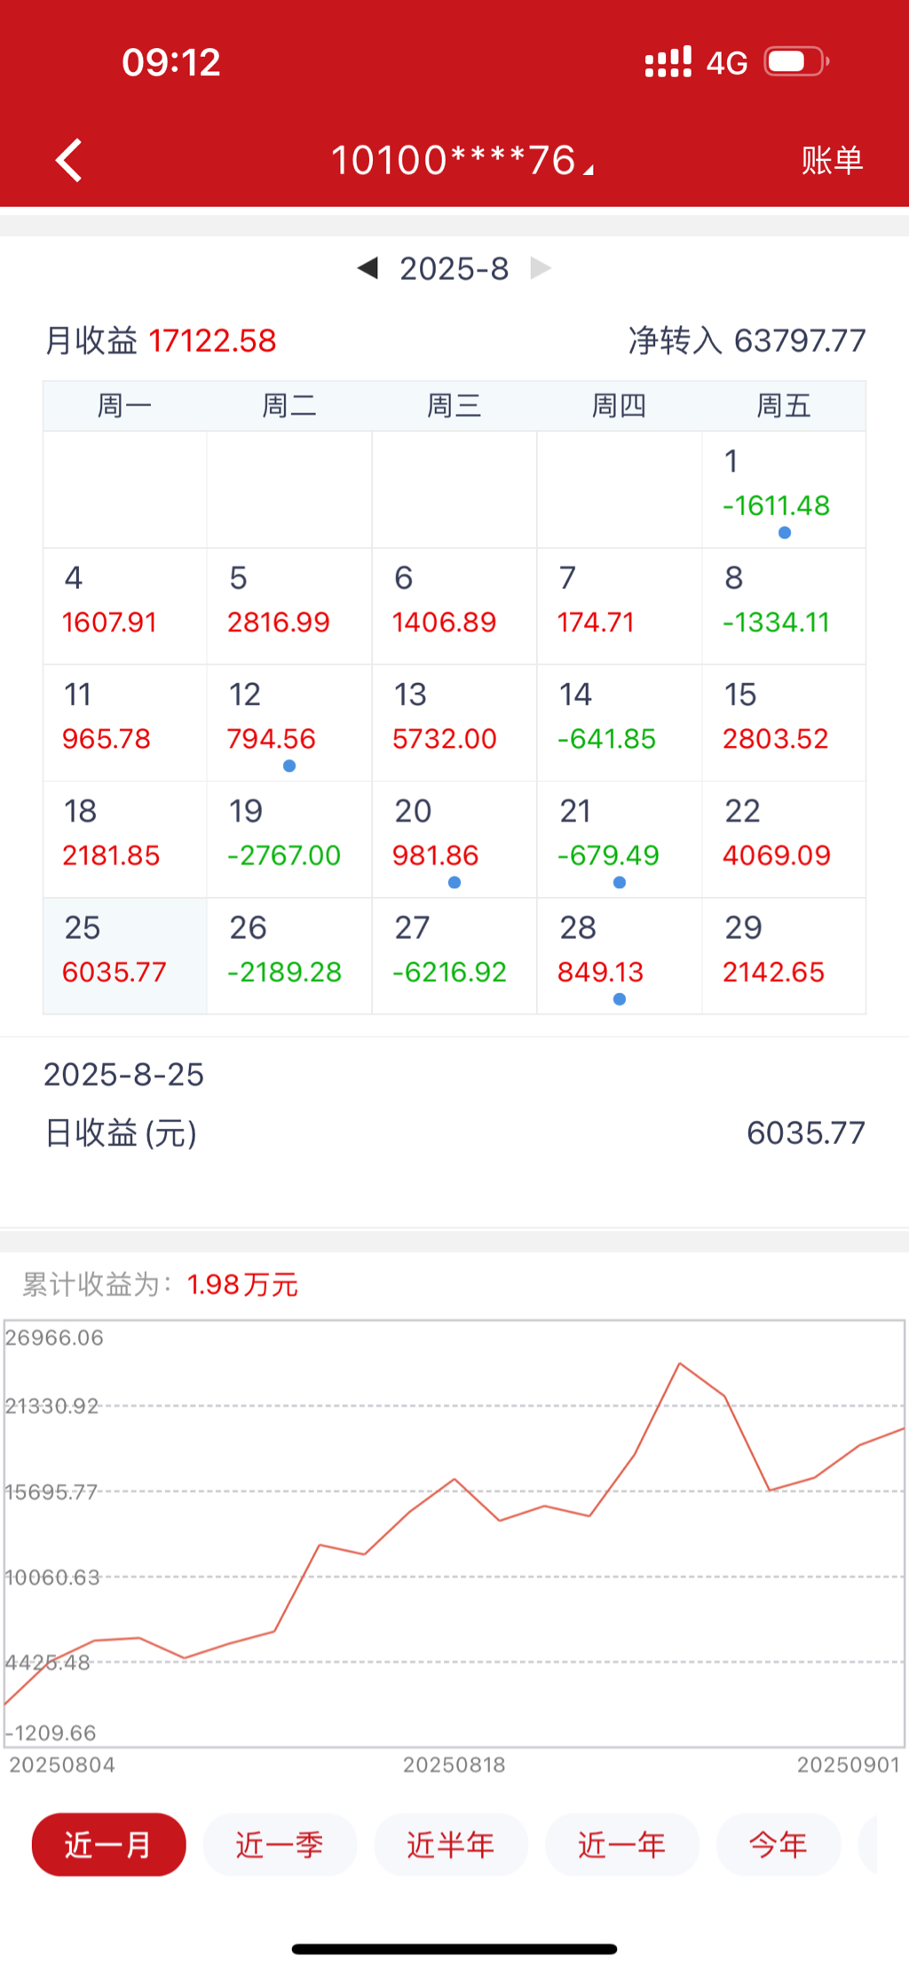Tap the battery status icon
The width and height of the screenshot is (909, 1972).
[796, 62]
